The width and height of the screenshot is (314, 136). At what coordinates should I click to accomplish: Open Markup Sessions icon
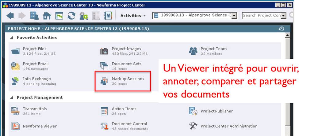(x=104, y=81)
